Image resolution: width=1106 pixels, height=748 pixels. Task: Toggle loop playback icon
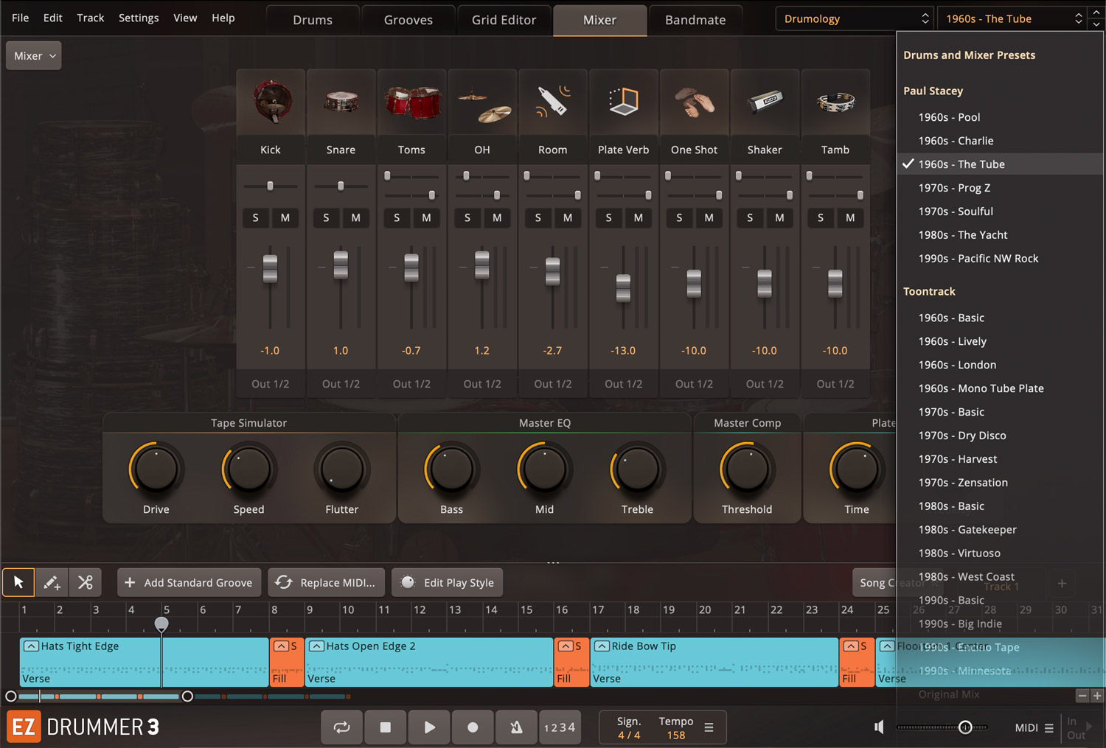[x=341, y=727]
